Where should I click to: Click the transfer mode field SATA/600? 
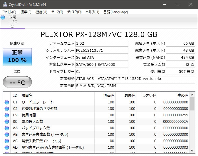click(102, 65)
